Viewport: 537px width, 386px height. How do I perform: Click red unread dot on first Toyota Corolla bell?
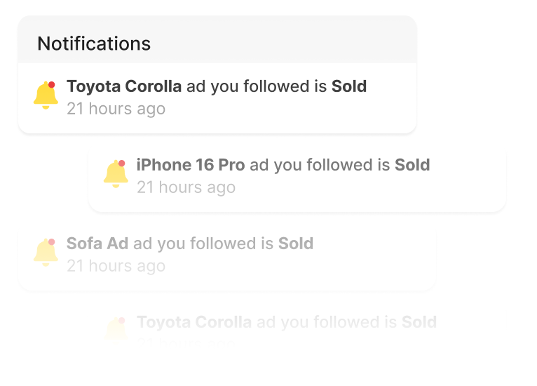[x=52, y=85]
